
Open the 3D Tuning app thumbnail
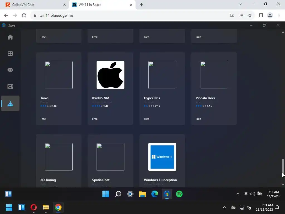click(59, 157)
